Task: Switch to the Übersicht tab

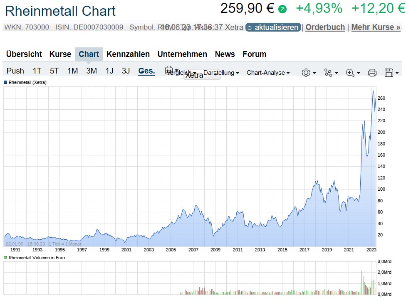Action: [24, 54]
